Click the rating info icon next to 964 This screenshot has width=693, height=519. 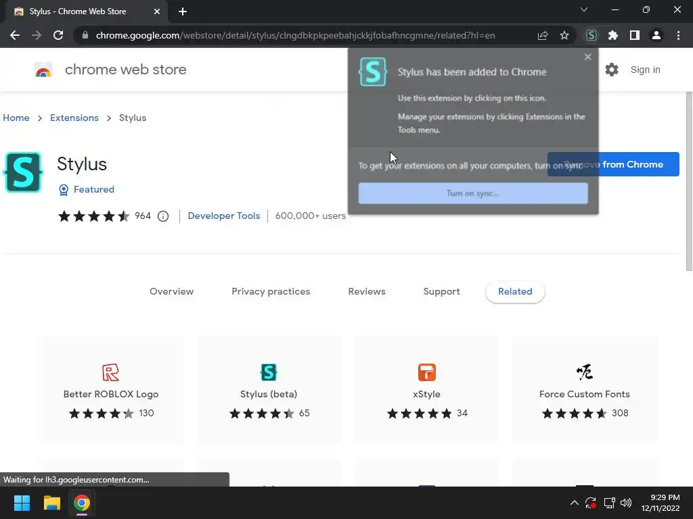pyautogui.click(x=163, y=216)
